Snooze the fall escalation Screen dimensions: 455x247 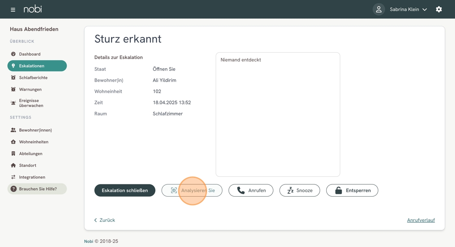[x=299, y=191]
